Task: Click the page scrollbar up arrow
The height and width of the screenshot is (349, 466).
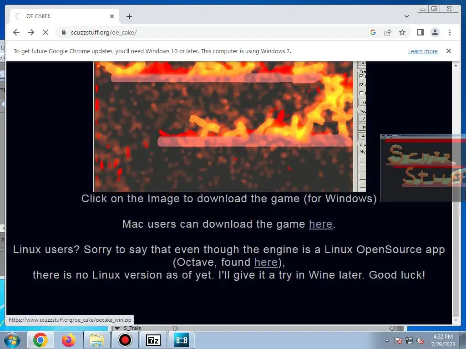Action: pyautogui.click(x=456, y=65)
